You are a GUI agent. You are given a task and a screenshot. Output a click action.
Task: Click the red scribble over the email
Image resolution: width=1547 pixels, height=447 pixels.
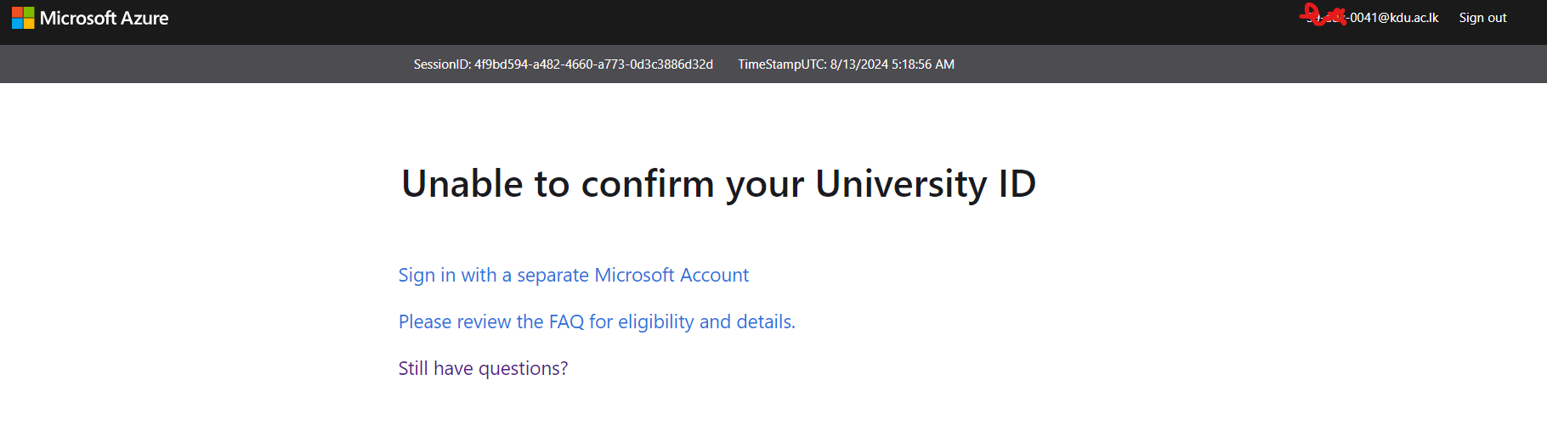coord(1325,15)
